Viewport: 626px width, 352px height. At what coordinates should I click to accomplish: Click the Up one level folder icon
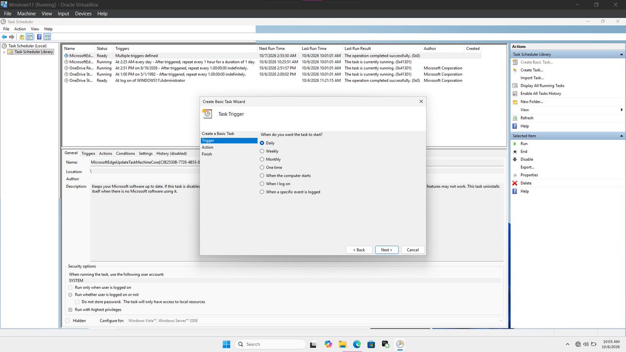[22, 37]
